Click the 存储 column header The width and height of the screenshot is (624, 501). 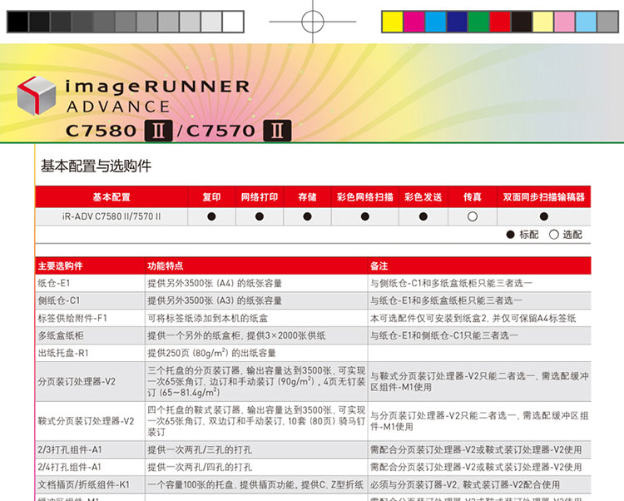[307, 197]
